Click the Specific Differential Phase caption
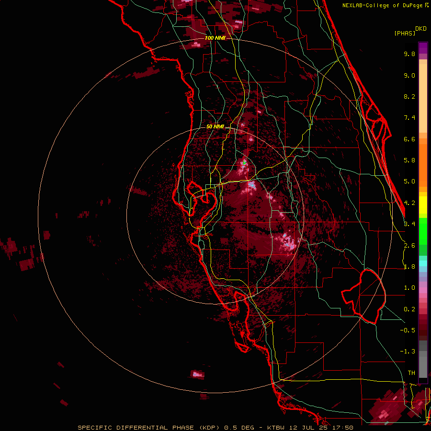Viewport: 431px width, 431px height. point(215,428)
